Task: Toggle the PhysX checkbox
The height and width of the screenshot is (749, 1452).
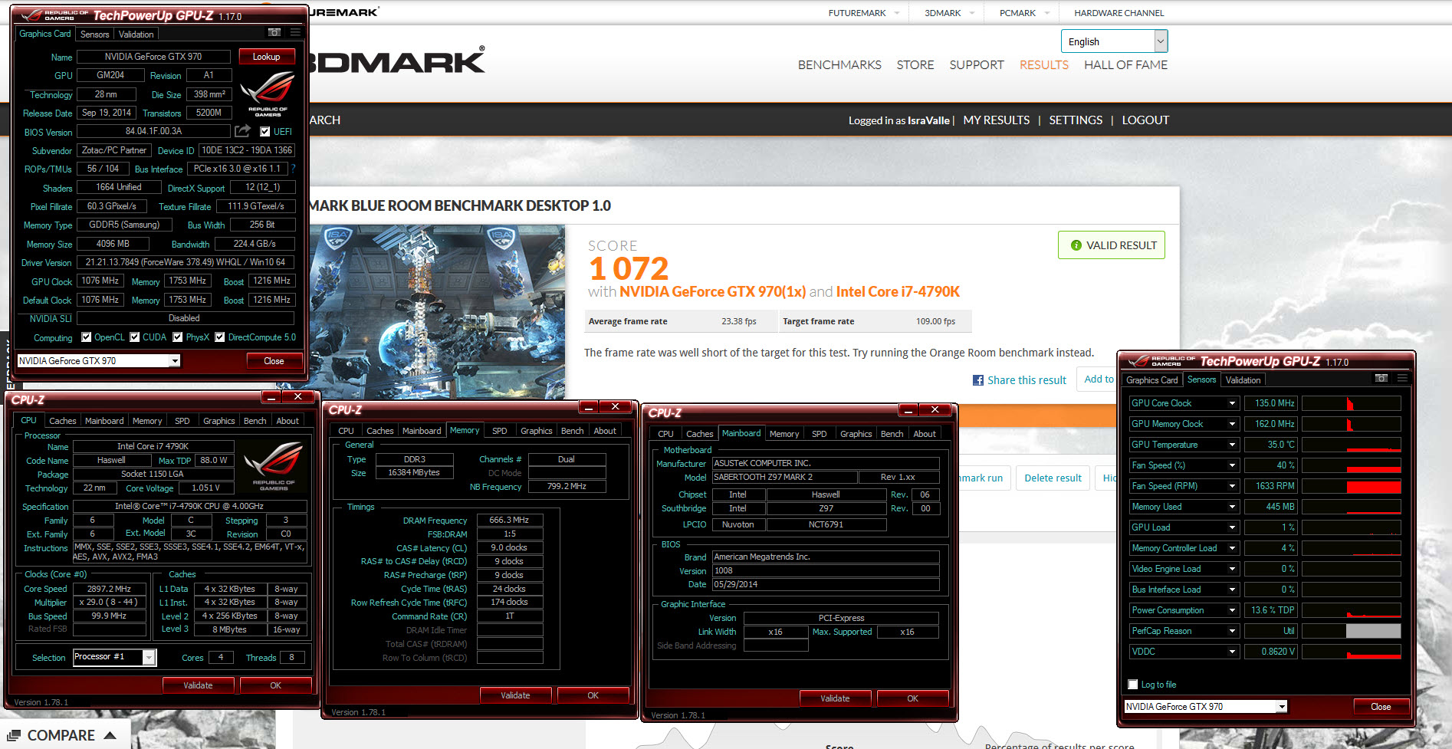Action: pos(178,337)
